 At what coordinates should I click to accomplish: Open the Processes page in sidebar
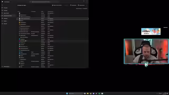[x=8, y=8]
